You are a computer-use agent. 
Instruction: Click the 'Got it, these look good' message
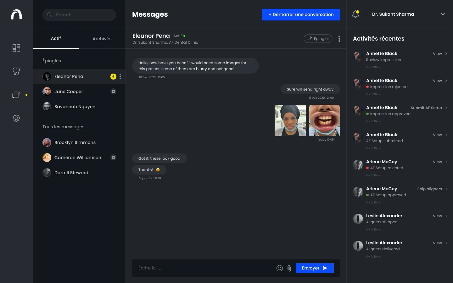pos(159,158)
